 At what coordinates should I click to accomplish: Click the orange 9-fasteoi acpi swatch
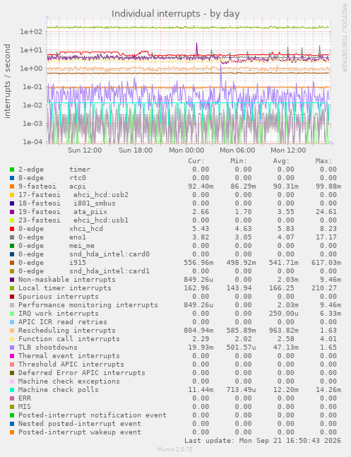tap(12, 186)
